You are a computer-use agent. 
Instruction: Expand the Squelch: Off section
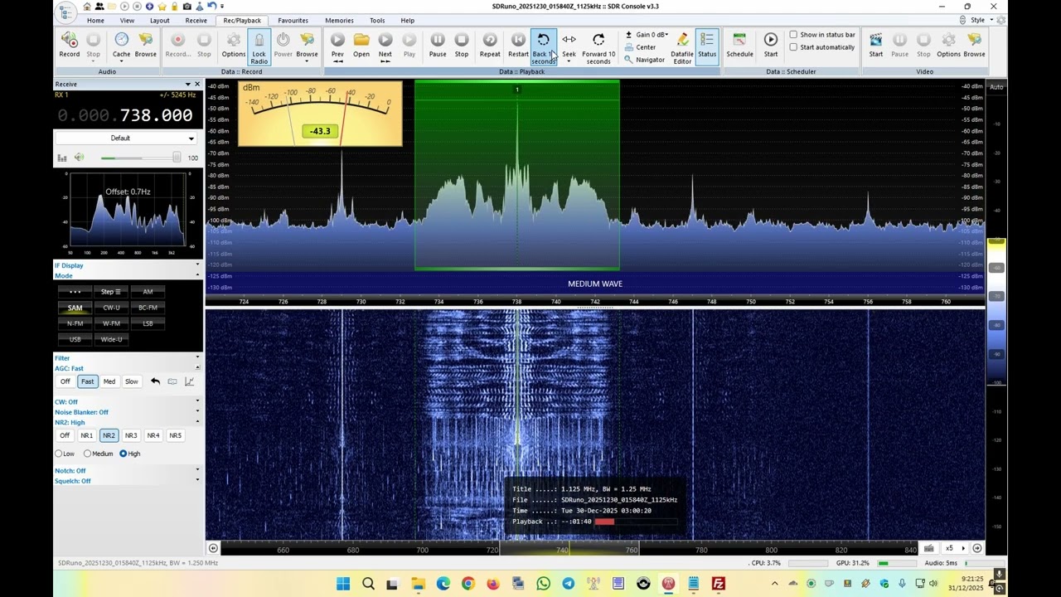tap(127, 481)
